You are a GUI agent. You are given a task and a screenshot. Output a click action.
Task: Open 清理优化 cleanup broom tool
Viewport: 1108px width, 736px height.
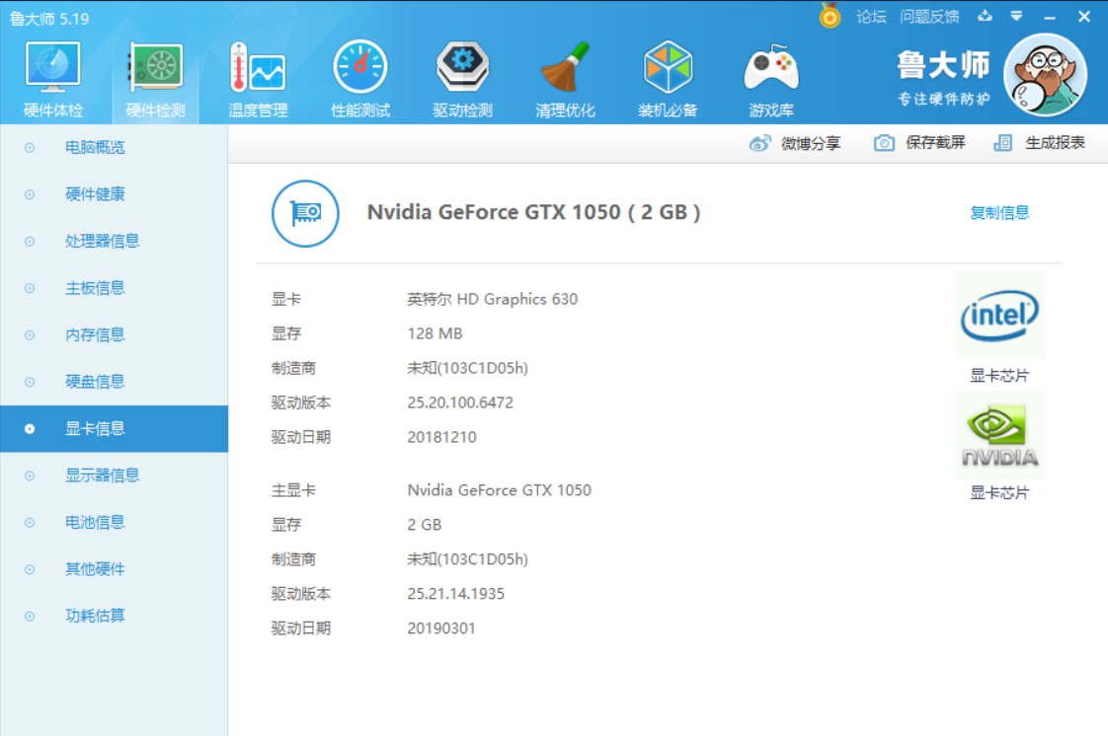(x=565, y=79)
